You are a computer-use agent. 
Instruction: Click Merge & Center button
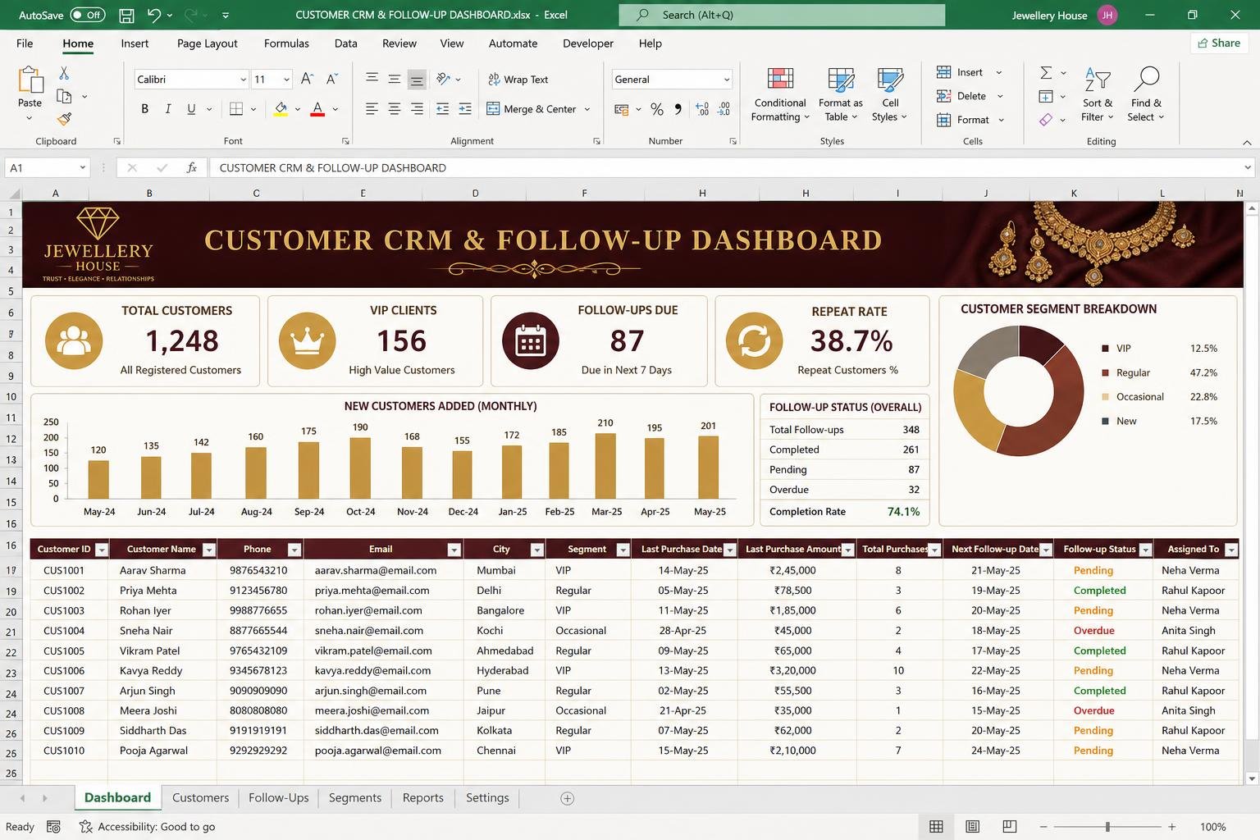[531, 109]
